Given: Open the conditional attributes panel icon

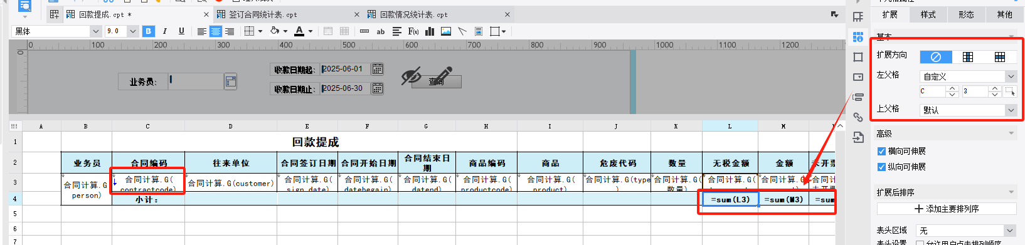Looking at the screenshot, I should click(858, 97).
